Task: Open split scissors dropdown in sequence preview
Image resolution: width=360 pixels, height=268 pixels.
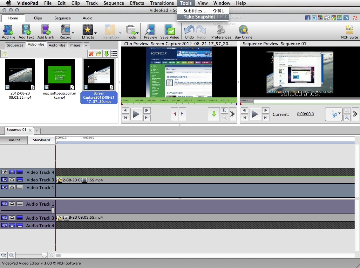Action: tap(340, 113)
